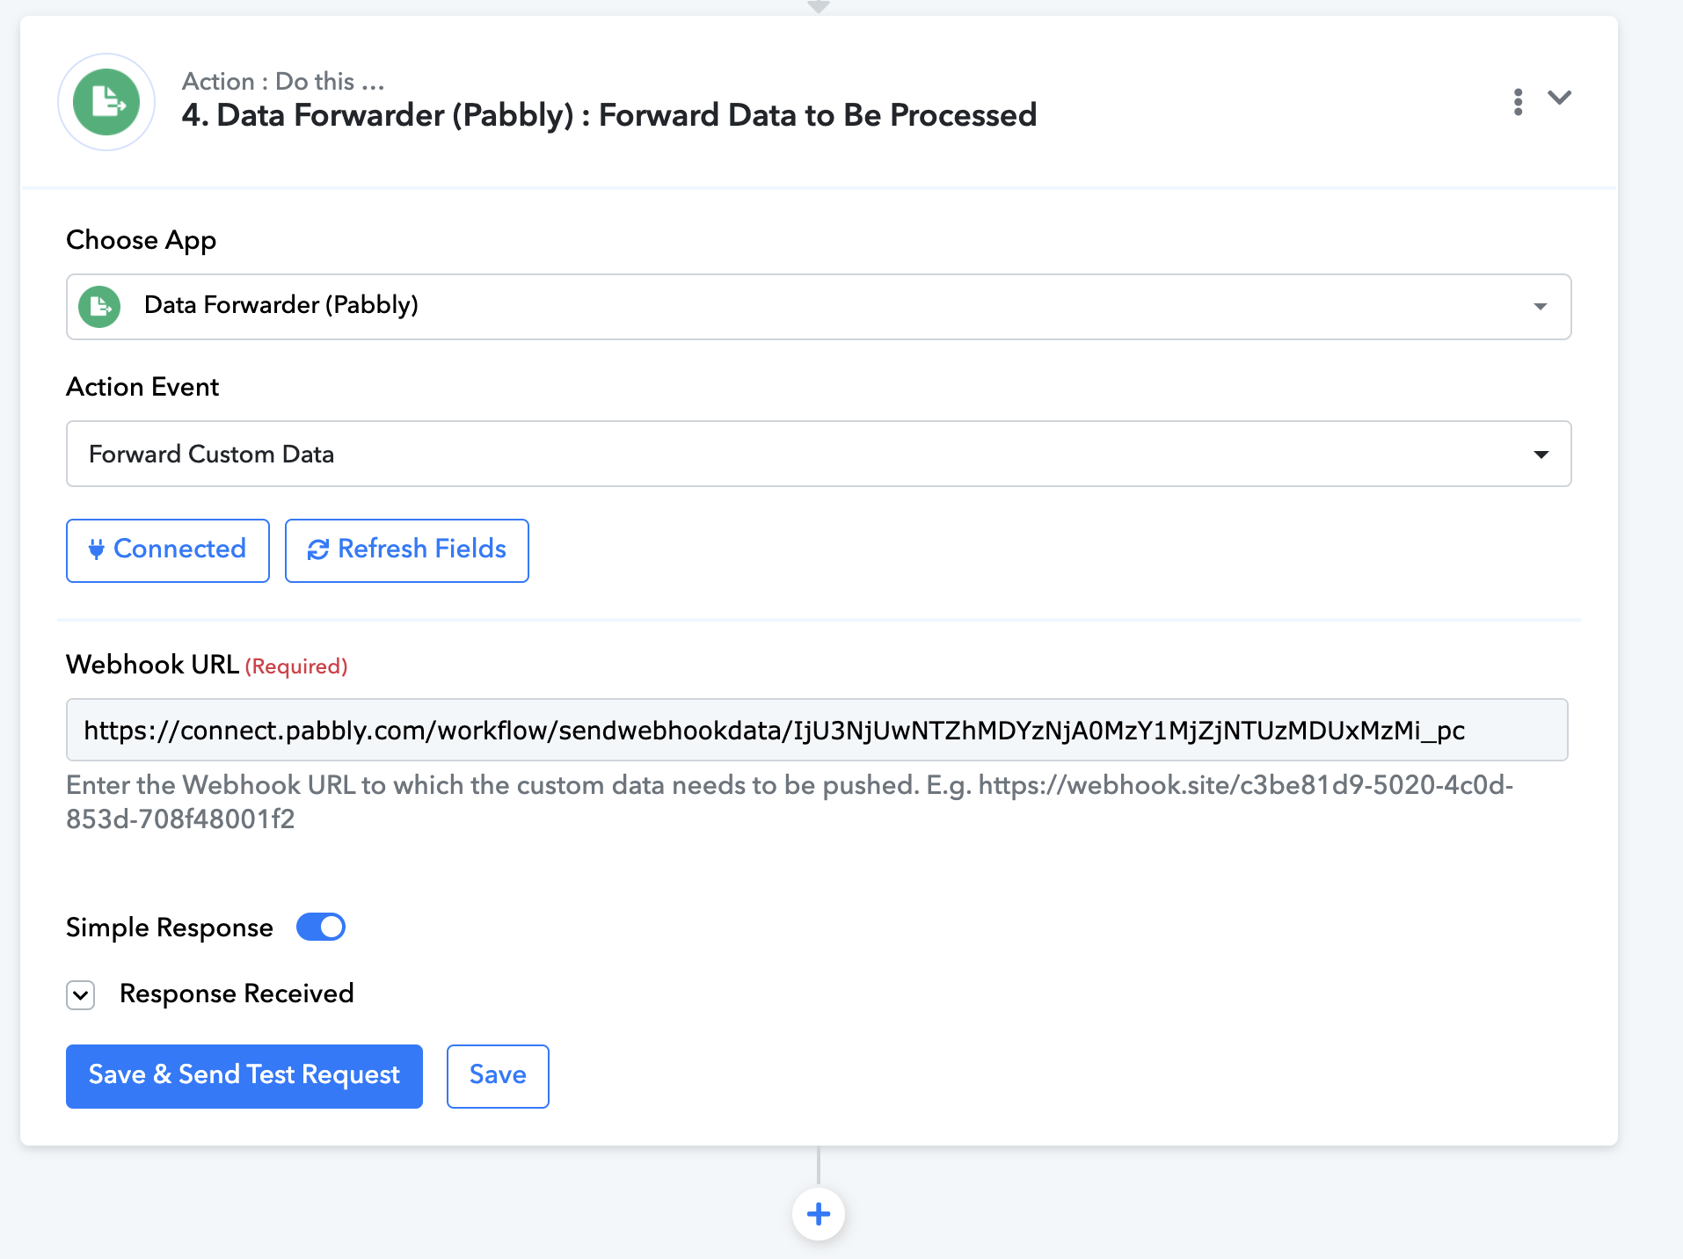This screenshot has height=1259, width=1683.
Task: Select the Data Forwarder (Pabbly) app field
Action: pos(819,307)
